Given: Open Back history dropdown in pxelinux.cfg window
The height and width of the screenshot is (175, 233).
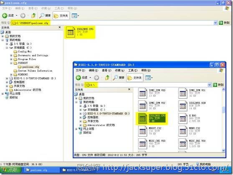Looking at the screenshot, I should point(17,15).
